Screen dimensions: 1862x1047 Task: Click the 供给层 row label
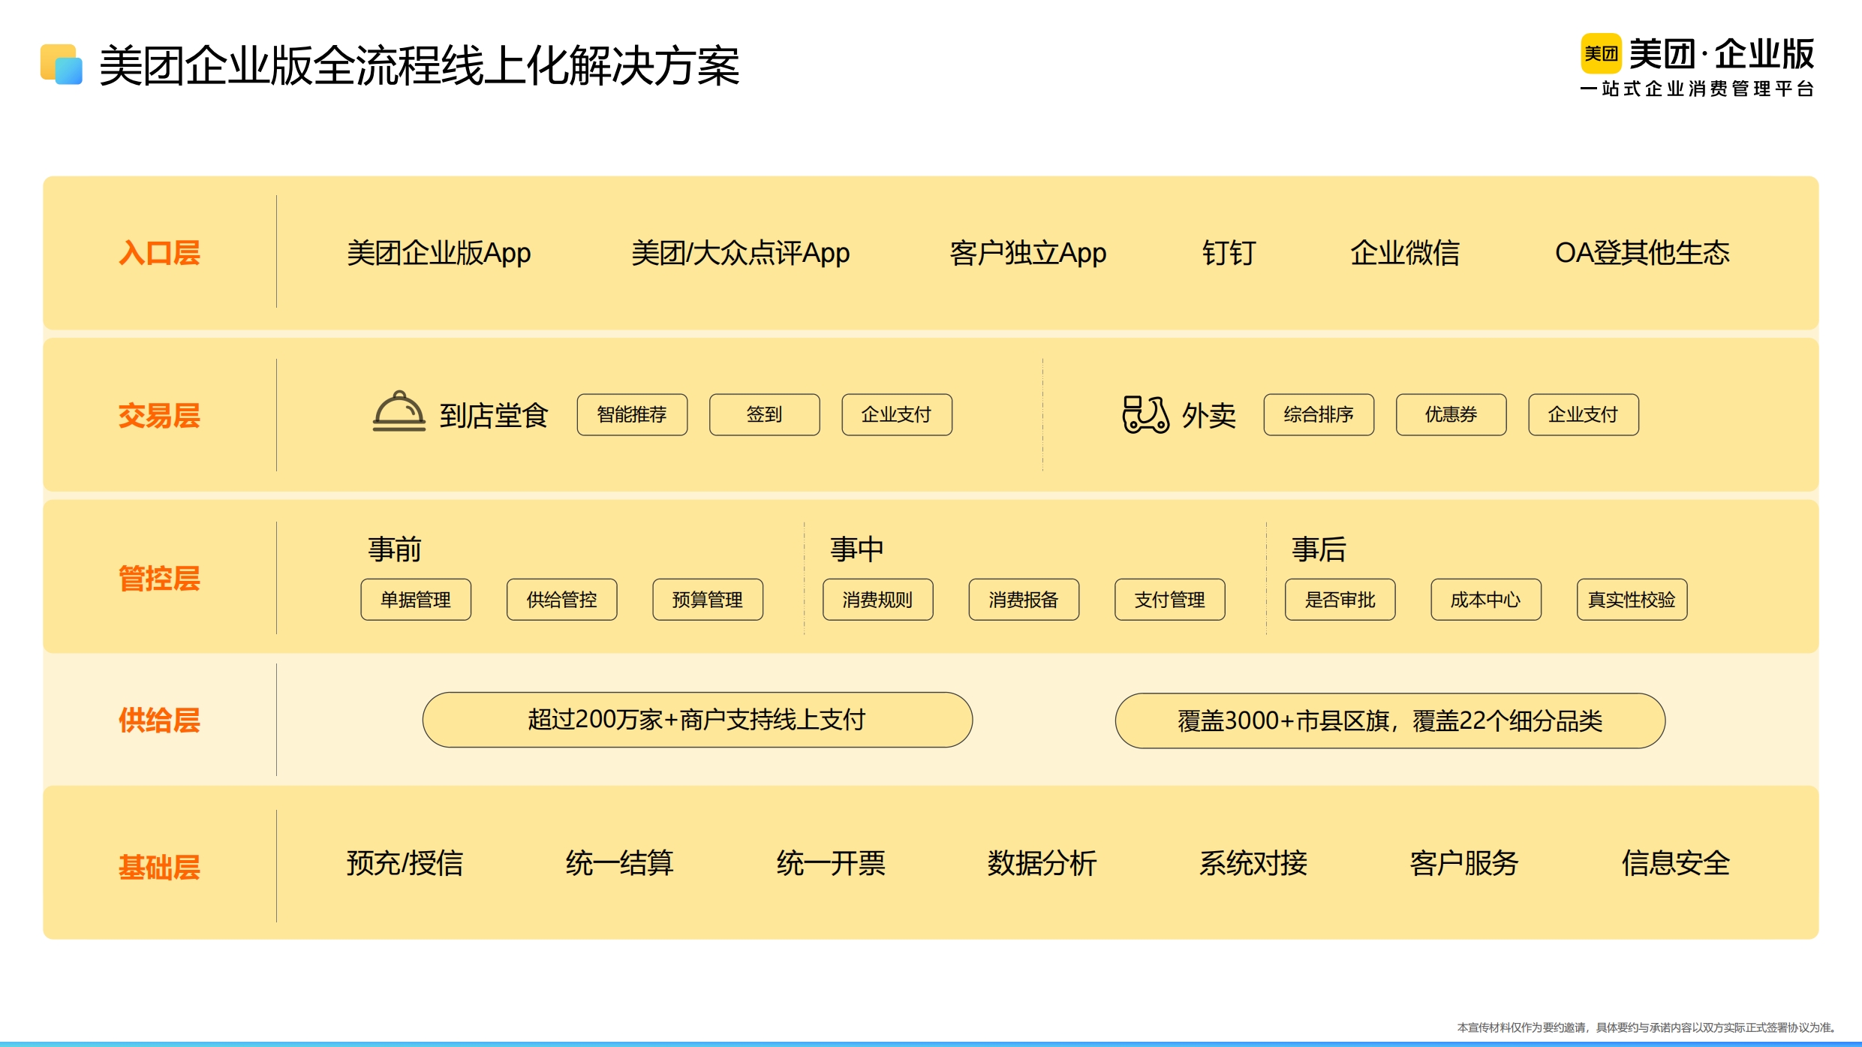coord(159,720)
